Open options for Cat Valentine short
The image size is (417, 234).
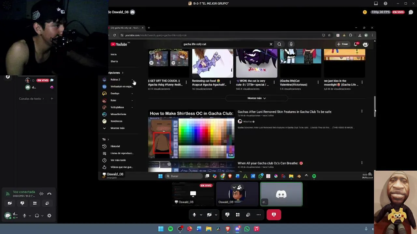pos(318,82)
